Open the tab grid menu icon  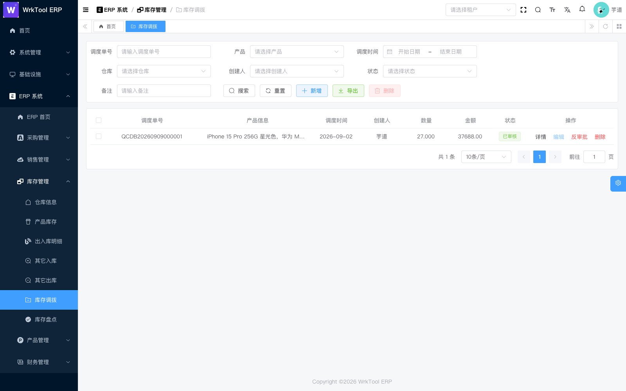[619, 26]
